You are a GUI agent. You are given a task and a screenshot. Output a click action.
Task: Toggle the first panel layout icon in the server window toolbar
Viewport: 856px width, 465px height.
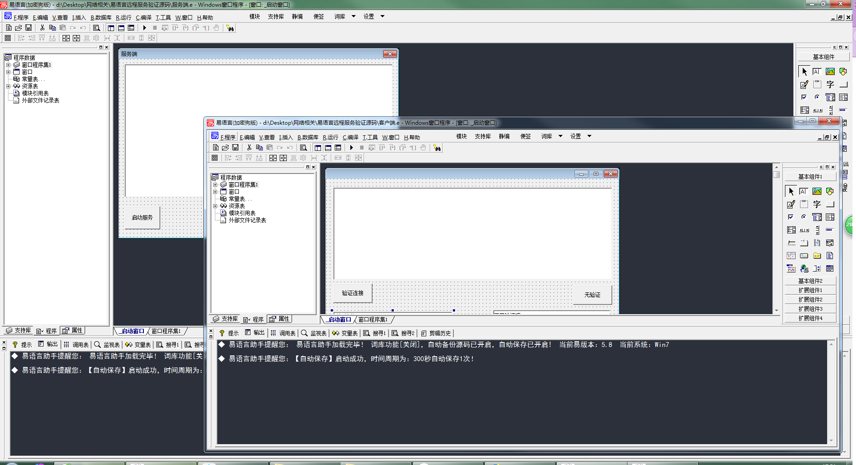pos(111,28)
